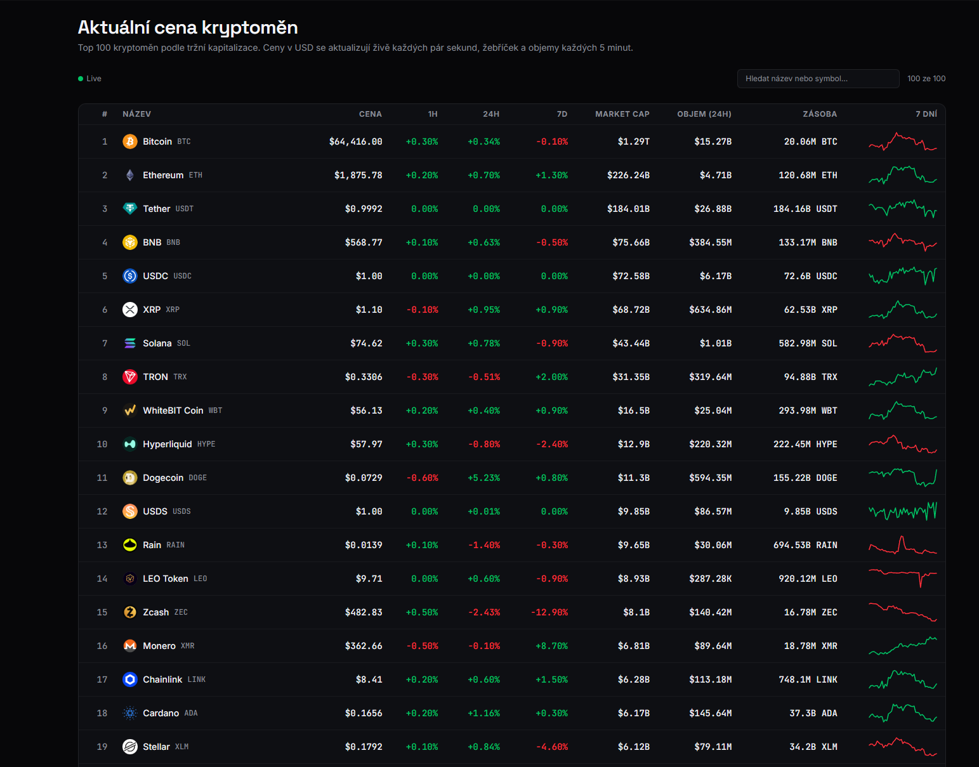Select the Tether logo icon
979x767 pixels.
130,209
